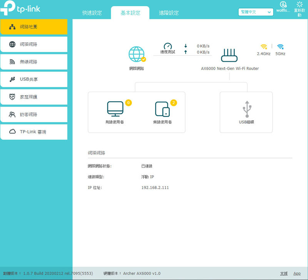Click the tp-link logo
The width and height of the screenshot is (308, 280).
(x=20, y=8)
